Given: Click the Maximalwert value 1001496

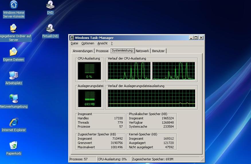Looking at the screenshot, I should (117, 147).
